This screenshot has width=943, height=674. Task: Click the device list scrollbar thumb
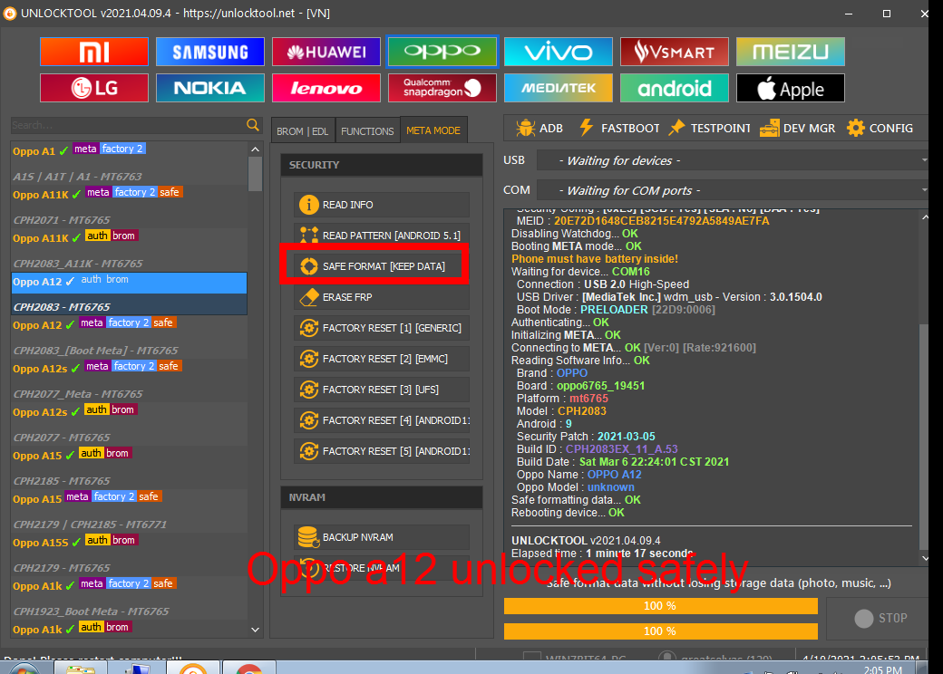point(255,174)
